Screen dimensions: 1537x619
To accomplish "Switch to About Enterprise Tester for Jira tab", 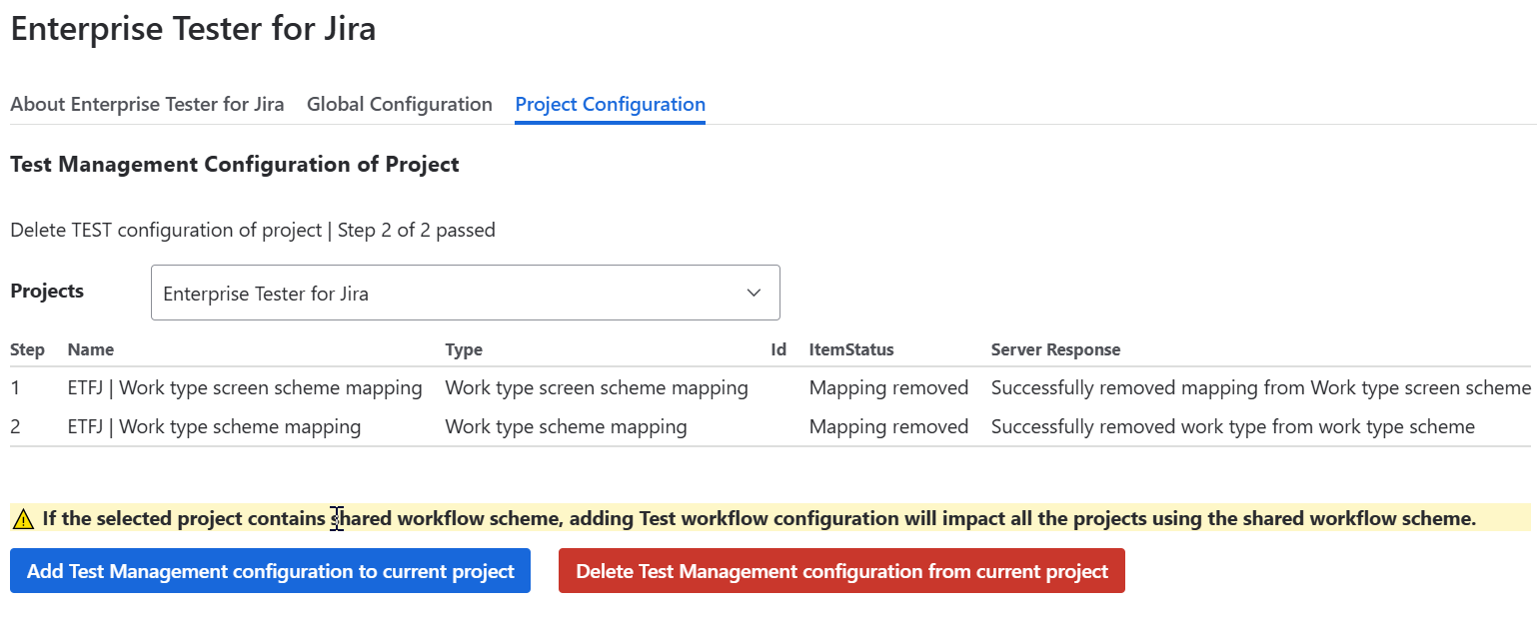I will coord(147,104).
